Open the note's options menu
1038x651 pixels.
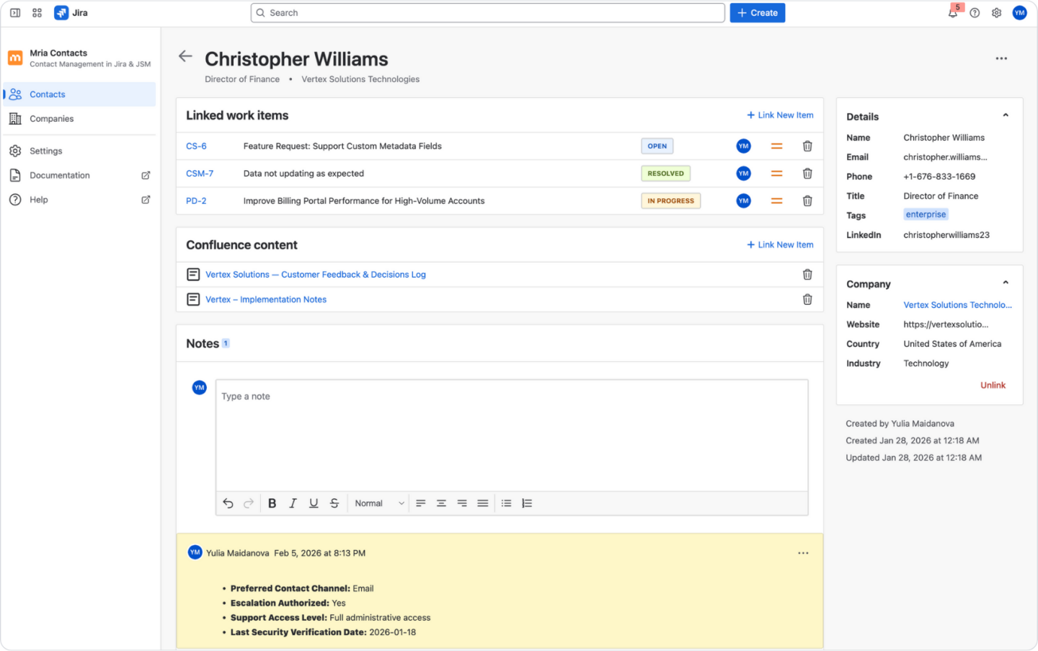coord(803,553)
